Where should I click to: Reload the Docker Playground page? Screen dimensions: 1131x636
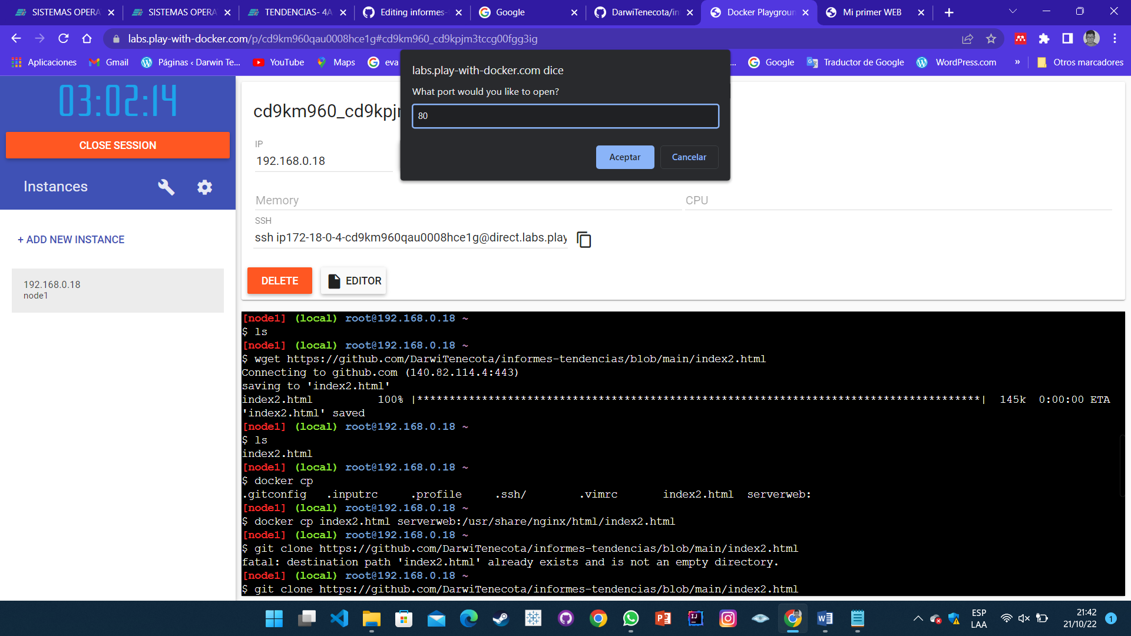click(x=64, y=39)
